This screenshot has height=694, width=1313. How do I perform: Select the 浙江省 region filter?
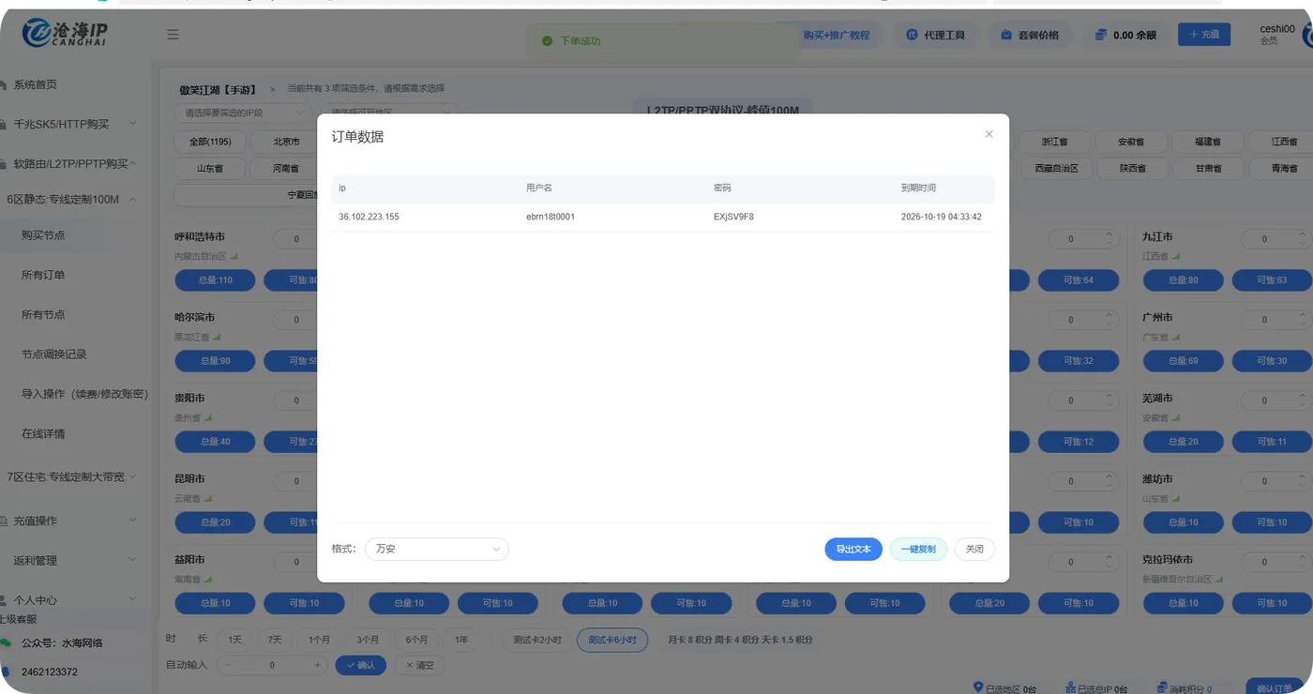click(x=1055, y=143)
